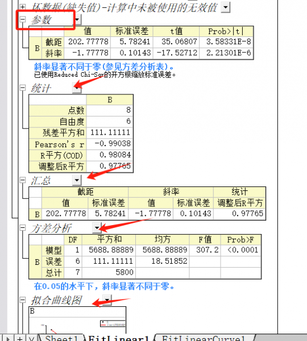The height and width of the screenshot is (341, 307).
Task: Click the 平方和 column header
Action: click(109, 240)
